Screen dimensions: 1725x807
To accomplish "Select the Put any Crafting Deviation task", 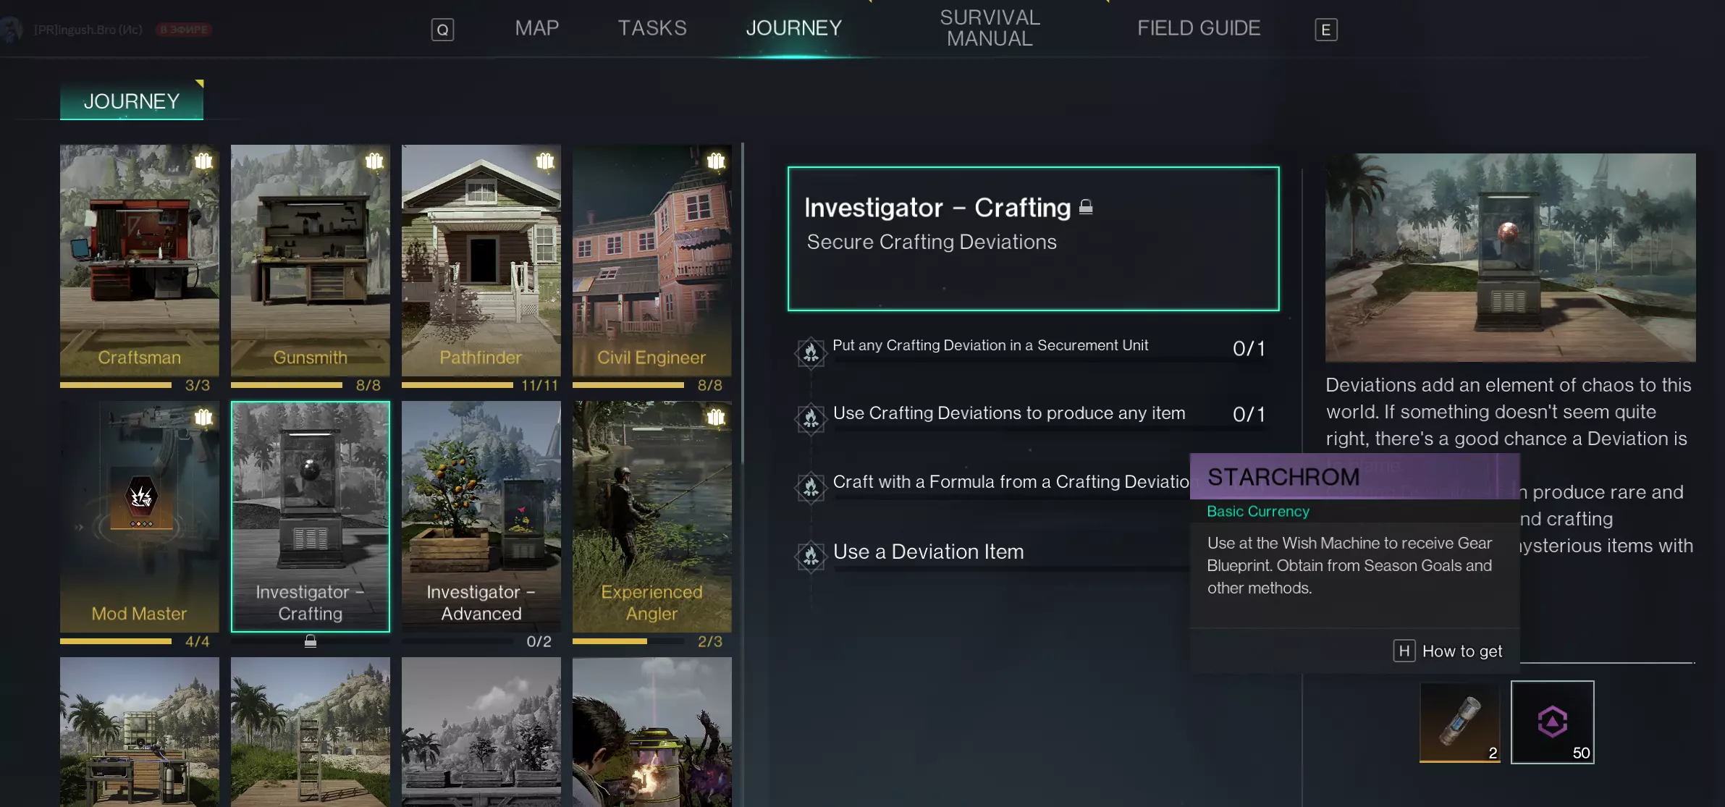I will pyautogui.click(x=990, y=346).
